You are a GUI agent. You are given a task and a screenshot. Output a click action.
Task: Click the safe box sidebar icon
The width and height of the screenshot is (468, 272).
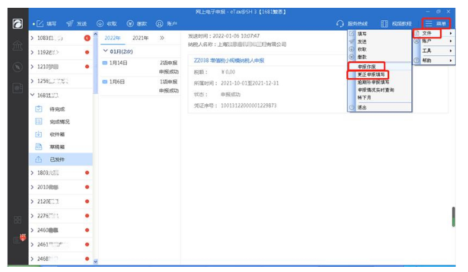(x=18, y=88)
